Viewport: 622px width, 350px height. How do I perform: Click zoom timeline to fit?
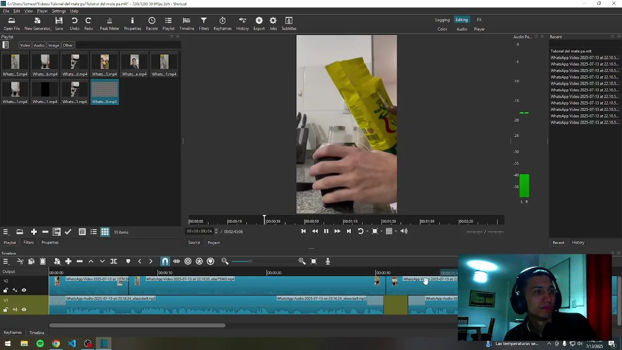coord(314,262)
